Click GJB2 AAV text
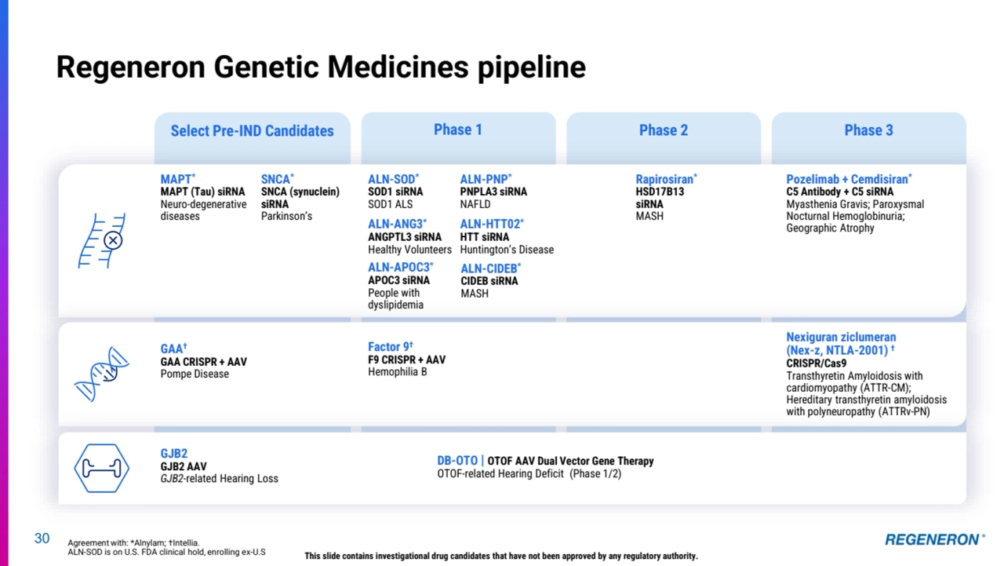Screen dimensions: 1004x566 [x=184, y=466]
